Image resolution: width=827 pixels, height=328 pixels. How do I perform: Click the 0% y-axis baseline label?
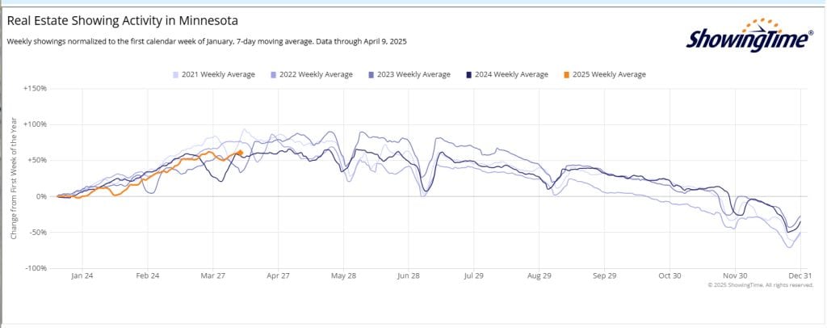[x=41, y=196]
